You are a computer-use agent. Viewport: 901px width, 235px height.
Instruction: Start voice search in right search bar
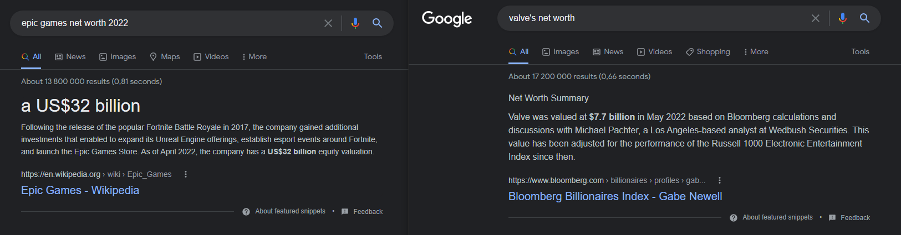coord(842,18)
